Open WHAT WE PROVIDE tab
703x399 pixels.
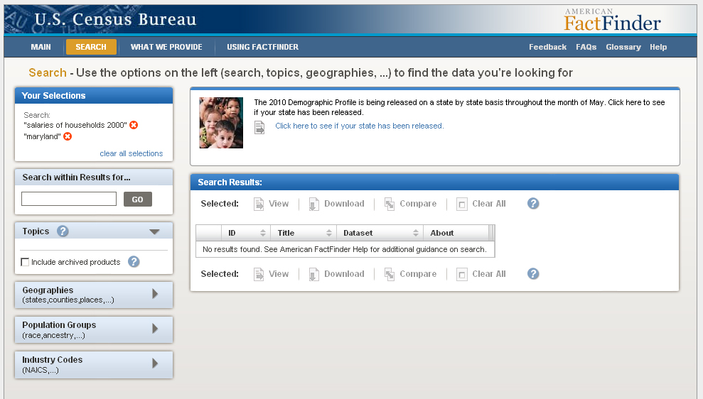[166, 47]
